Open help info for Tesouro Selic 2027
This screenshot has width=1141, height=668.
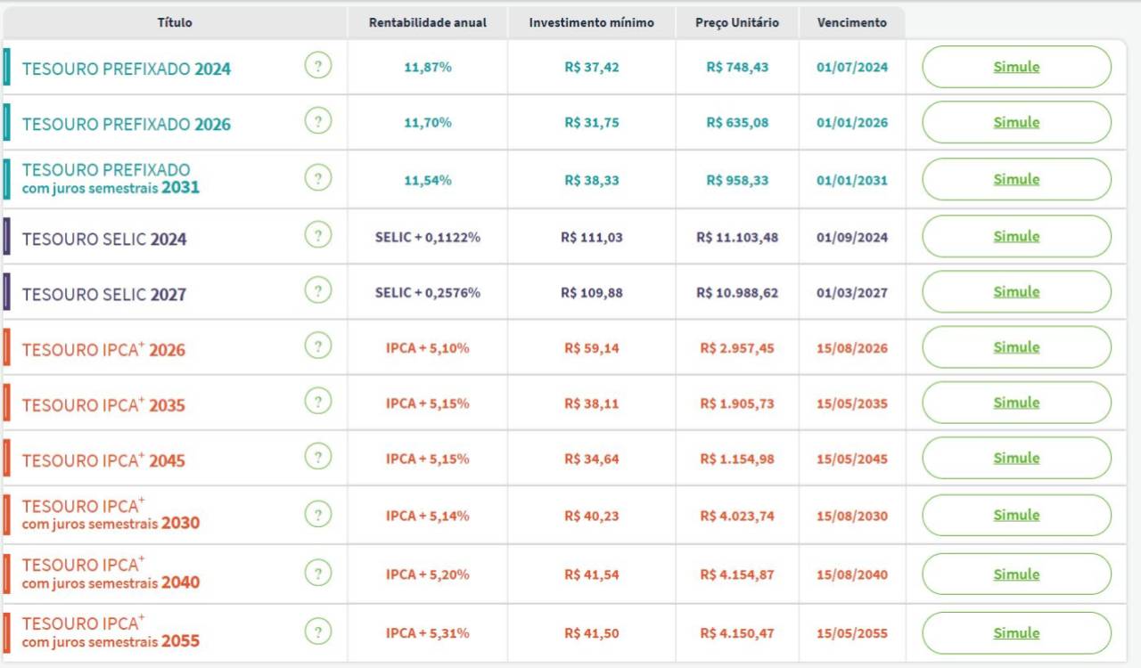(319, 291)
